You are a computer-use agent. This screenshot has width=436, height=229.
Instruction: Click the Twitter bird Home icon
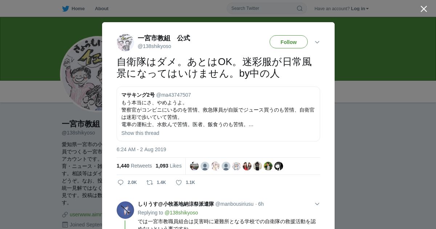(65, 8)
